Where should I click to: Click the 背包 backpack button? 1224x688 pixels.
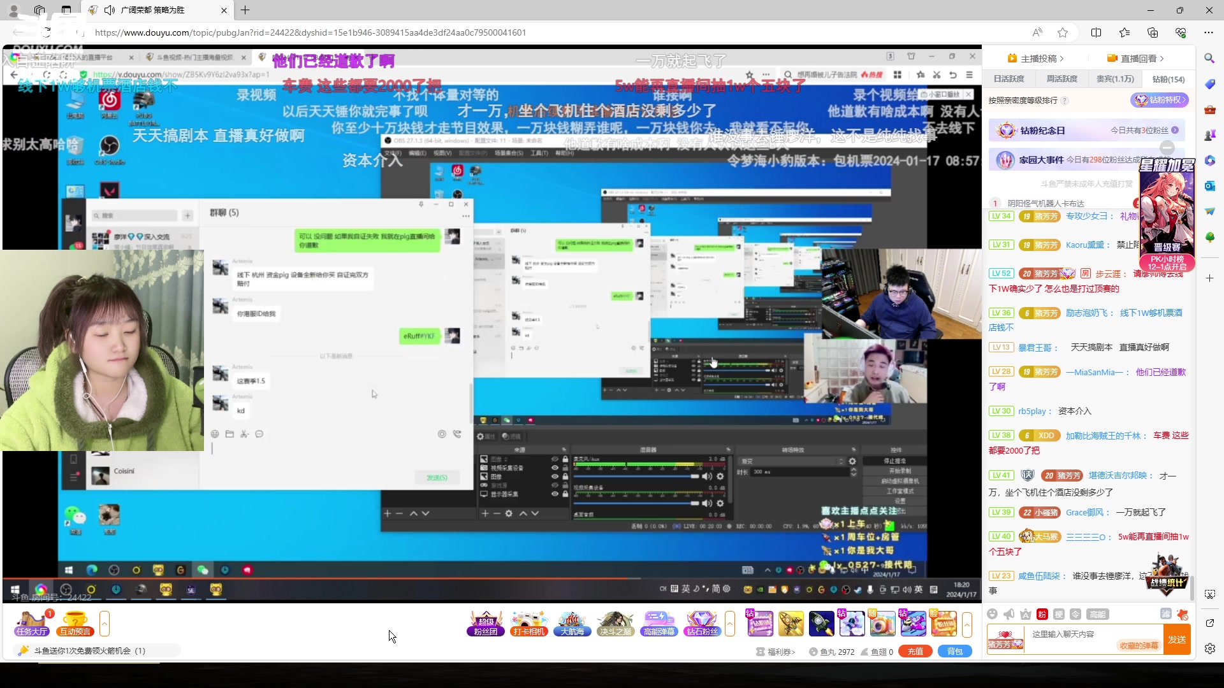click(x=955, y=652)
